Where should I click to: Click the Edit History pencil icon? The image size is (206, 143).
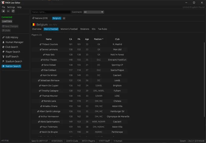click(3, 37)
